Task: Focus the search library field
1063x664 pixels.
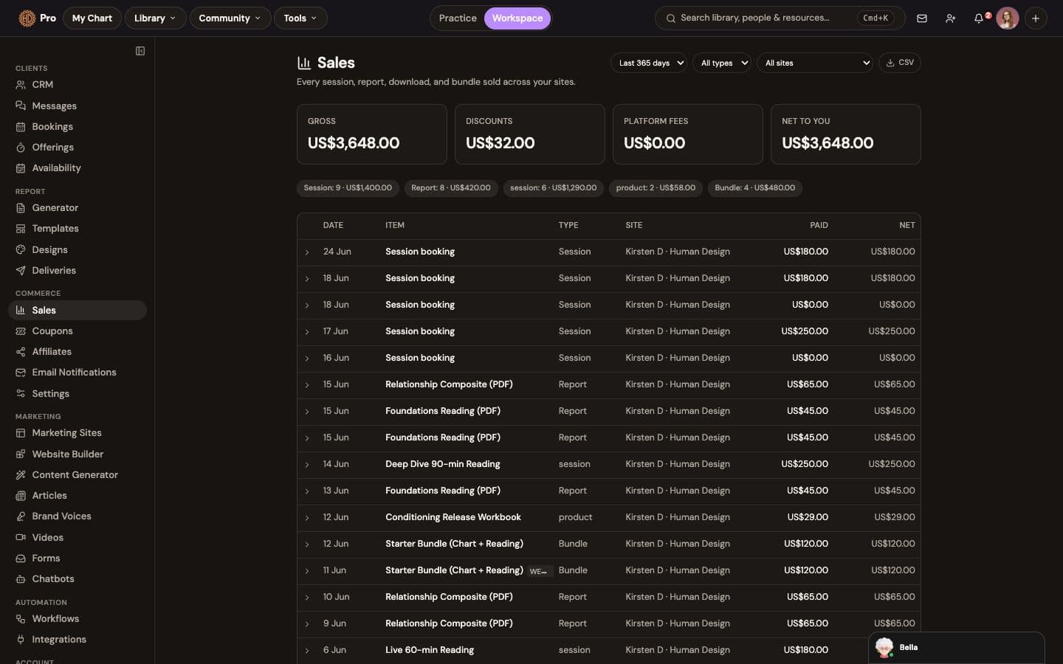Action: click(x=780, y=18)
